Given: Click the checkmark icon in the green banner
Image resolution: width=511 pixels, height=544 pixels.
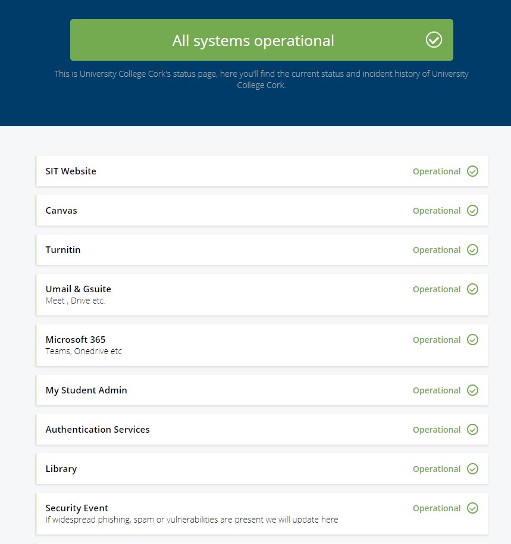Looking at the screenshot, I should coord(434,40).
